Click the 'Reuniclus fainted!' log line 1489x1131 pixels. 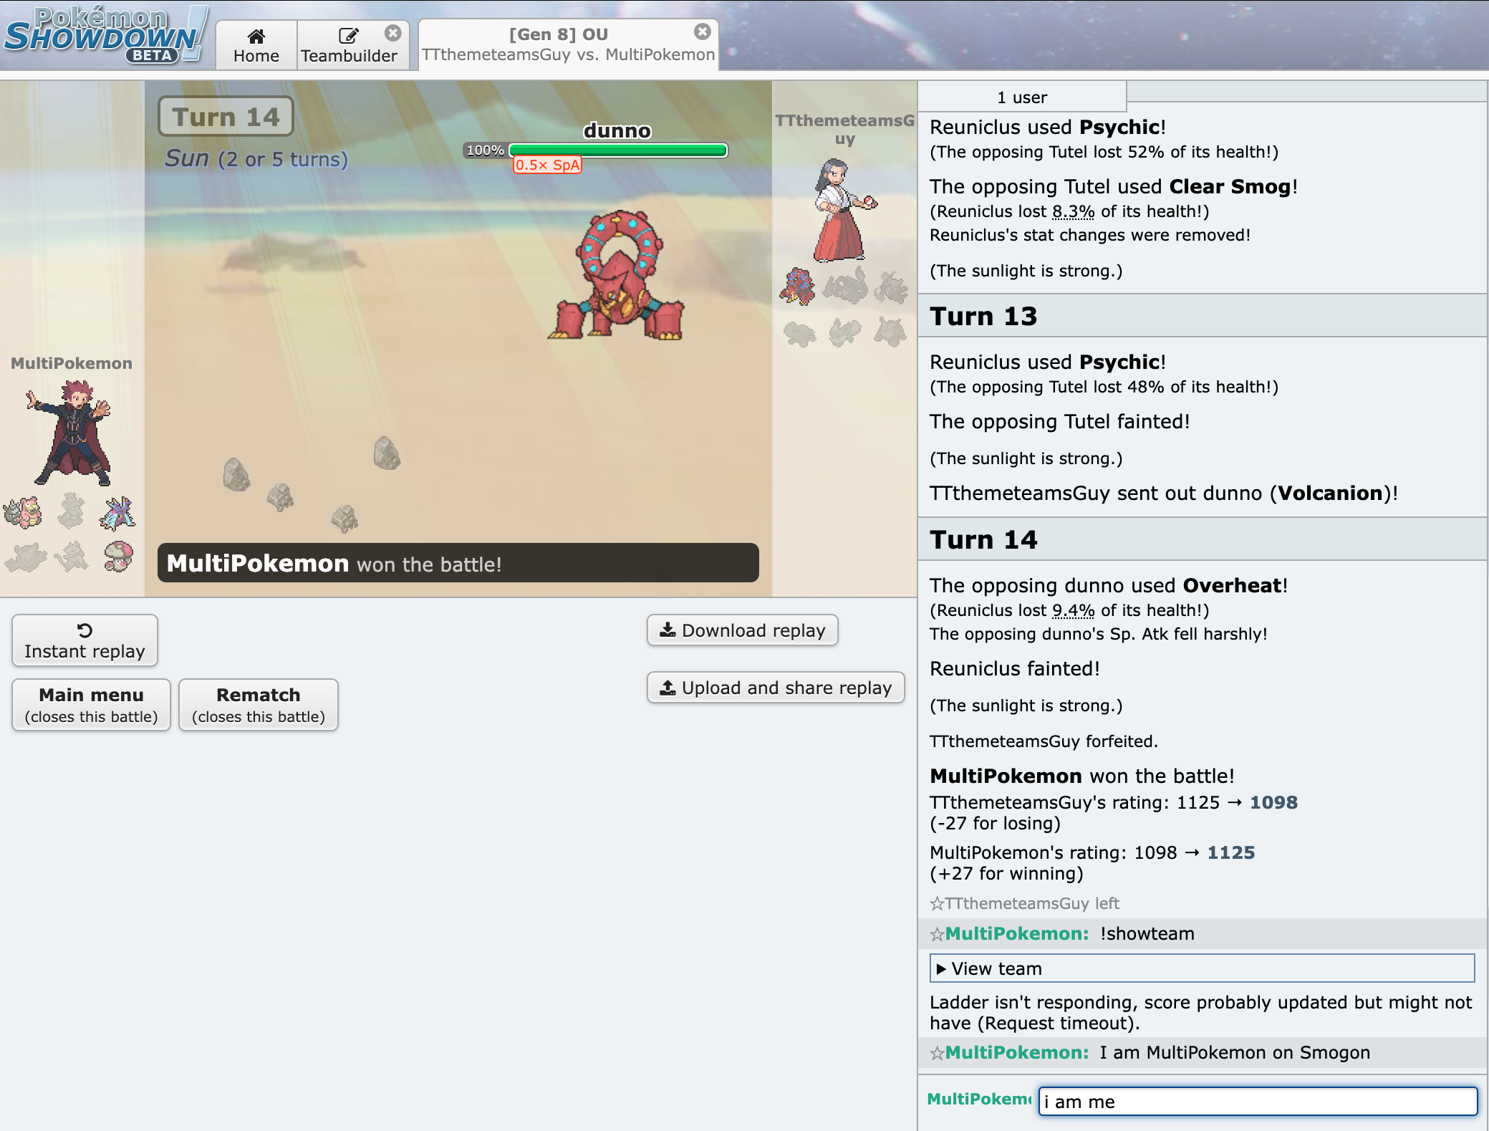point(1014,668)
